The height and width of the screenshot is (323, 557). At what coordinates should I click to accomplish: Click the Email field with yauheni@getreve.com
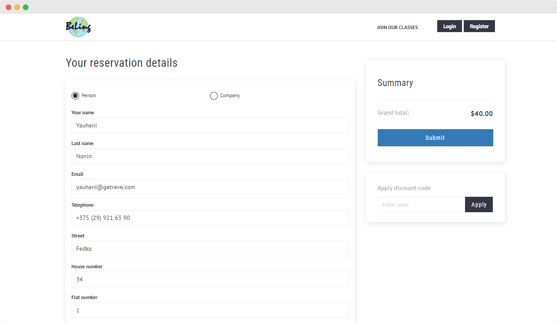point(210,187)
